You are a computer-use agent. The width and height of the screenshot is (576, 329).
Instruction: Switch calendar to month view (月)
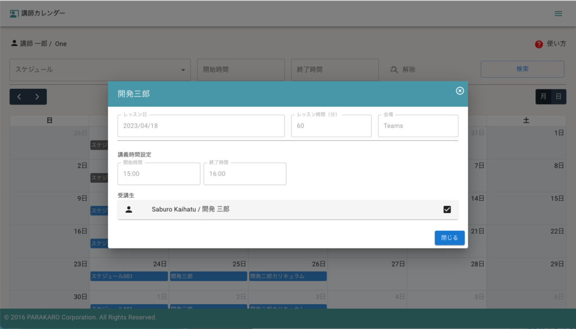coord(543,97)
